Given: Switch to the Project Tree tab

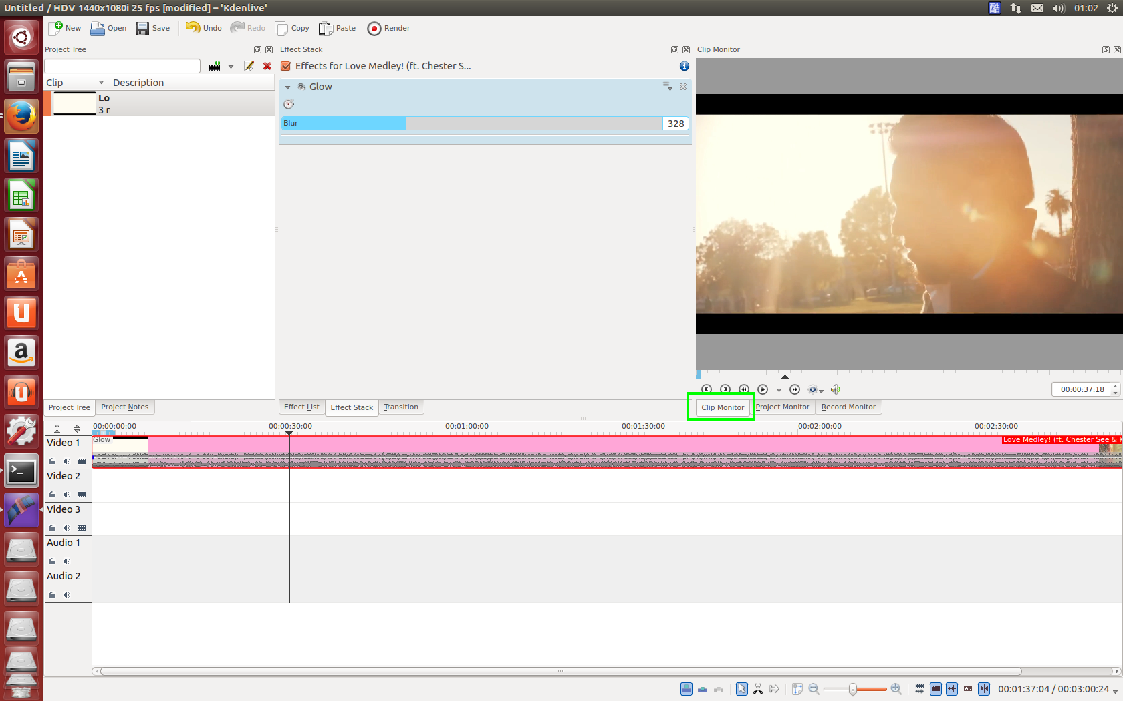Looking at the screenshot, I should click(70, 407).
